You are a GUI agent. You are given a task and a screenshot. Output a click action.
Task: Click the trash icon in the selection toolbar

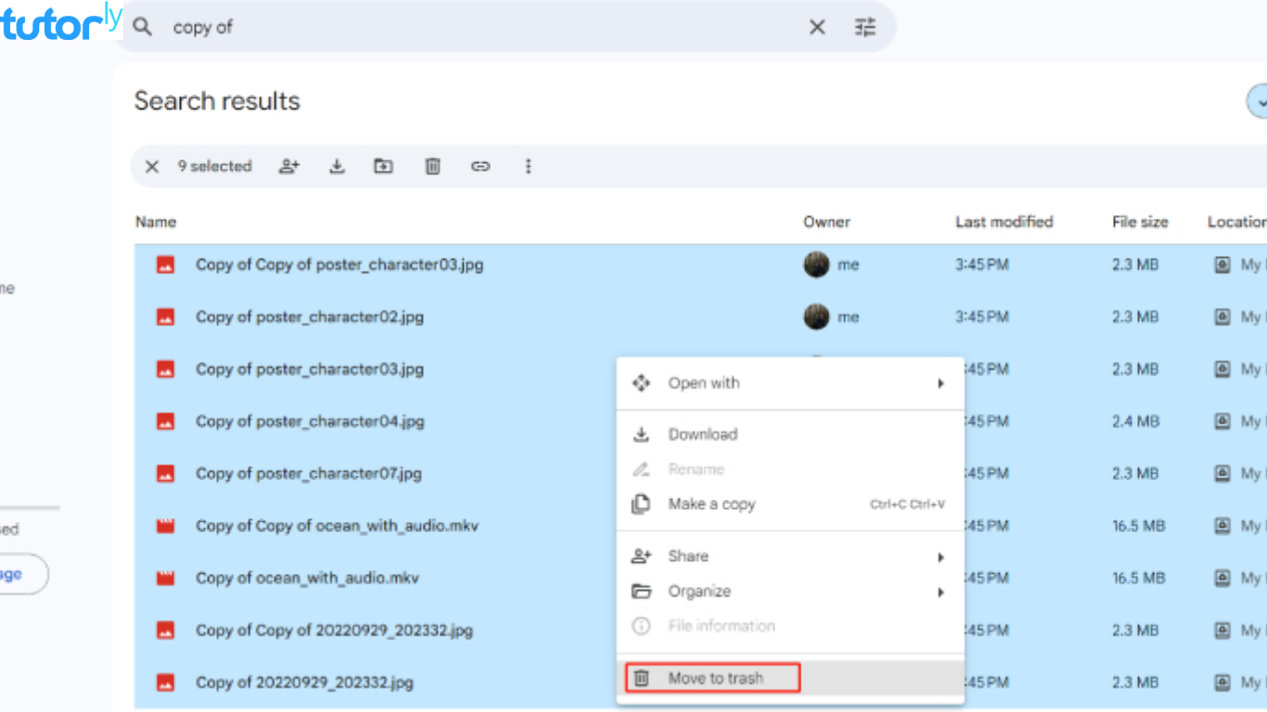(432, 166)
